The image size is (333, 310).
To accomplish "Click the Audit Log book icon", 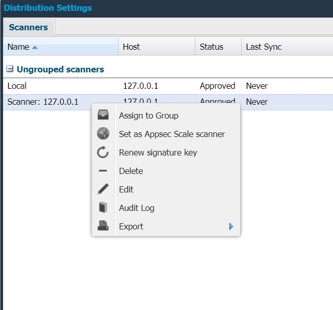I will 103,208.
